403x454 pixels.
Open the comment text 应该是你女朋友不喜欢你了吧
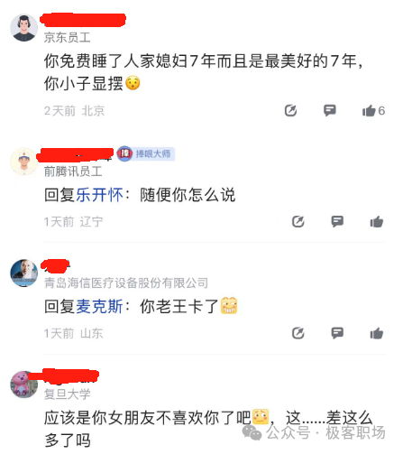[x=147, y=418]
